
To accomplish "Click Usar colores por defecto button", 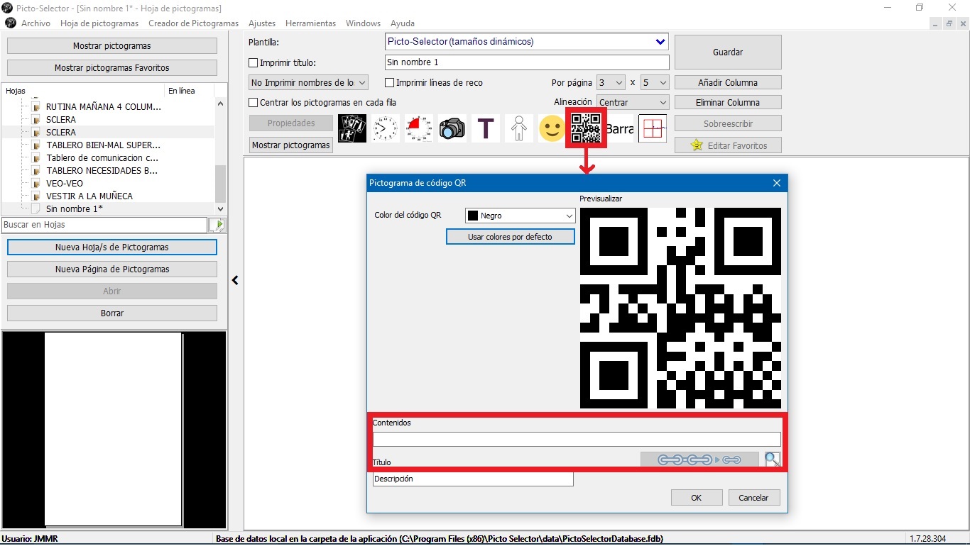I will click(510, 237).
